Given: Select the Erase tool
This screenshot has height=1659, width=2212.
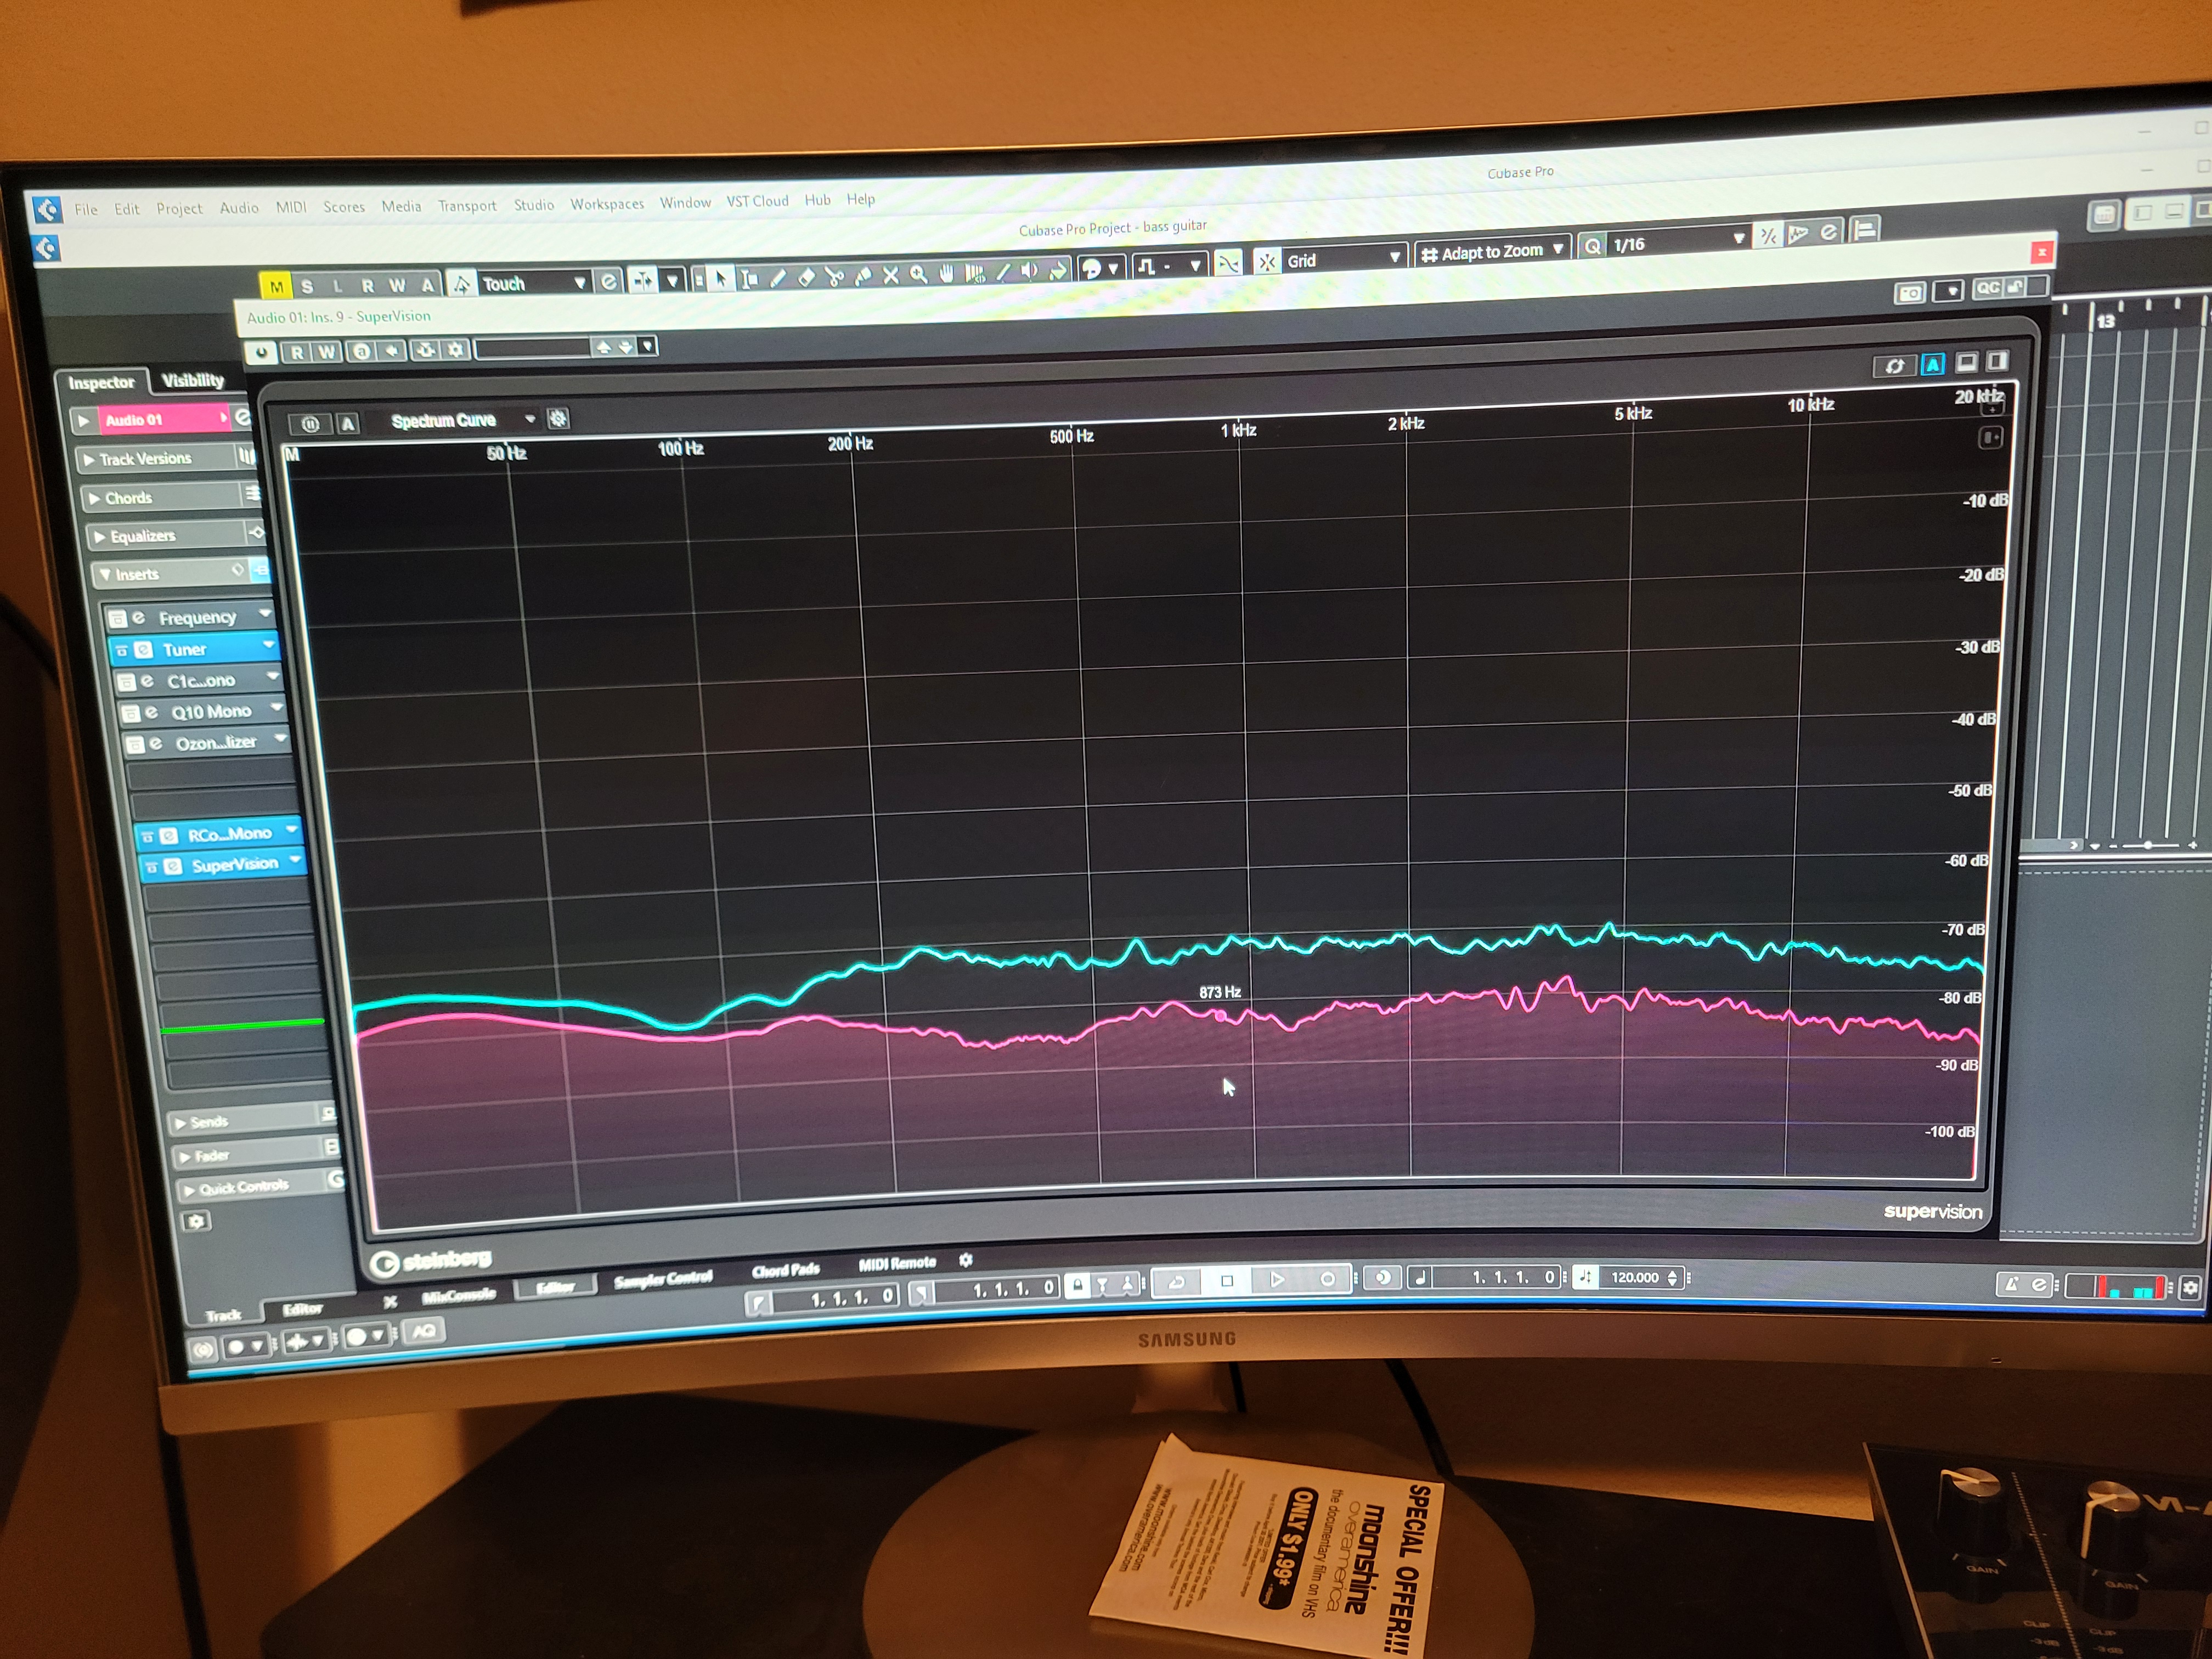Looking at the screenshot, I should pos(806,276).
